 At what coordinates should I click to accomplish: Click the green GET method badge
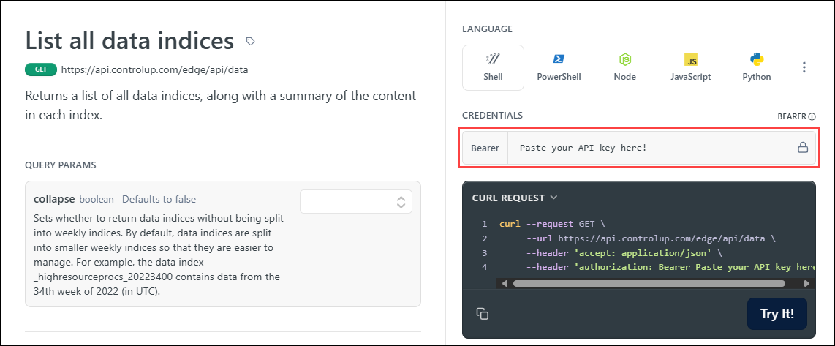point(41,69)
